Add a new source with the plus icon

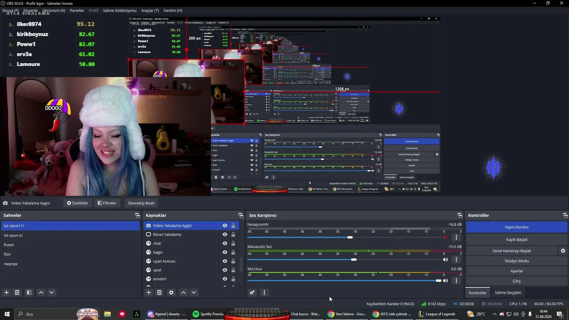[149, 292]
